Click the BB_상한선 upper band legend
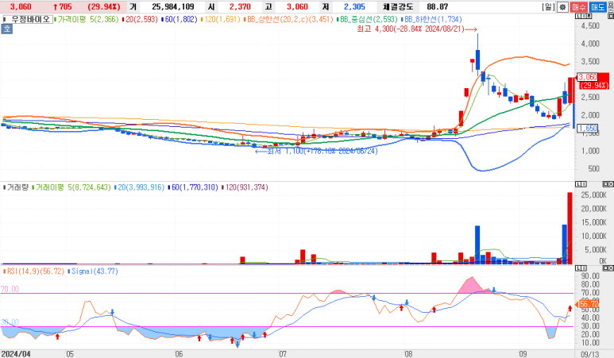 tap(290, 19)
